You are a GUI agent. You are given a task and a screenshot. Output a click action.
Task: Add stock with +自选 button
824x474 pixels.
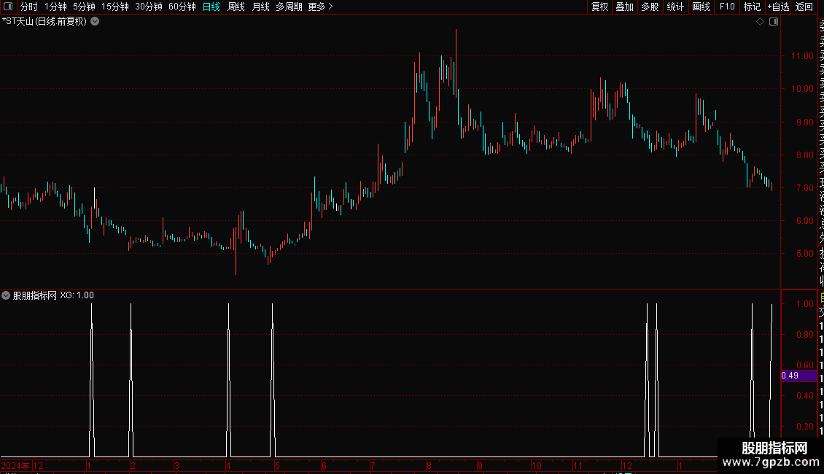[778, 7]
